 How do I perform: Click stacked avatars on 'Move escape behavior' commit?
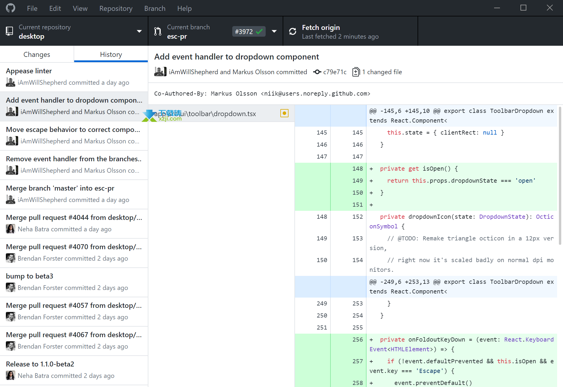pyautogui.click(x=12, y=141)
